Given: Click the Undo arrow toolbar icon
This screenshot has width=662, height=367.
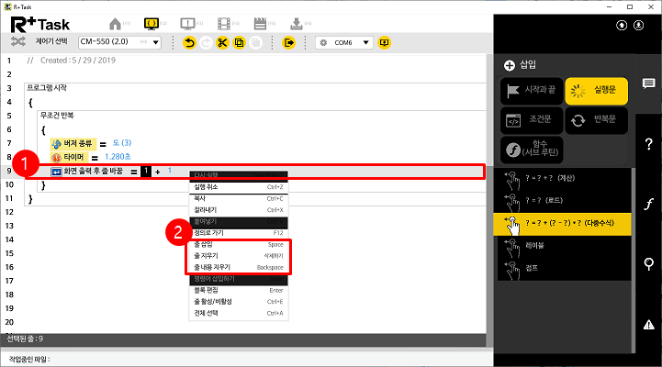Looking at the screenshot, I should pos(190,42).
